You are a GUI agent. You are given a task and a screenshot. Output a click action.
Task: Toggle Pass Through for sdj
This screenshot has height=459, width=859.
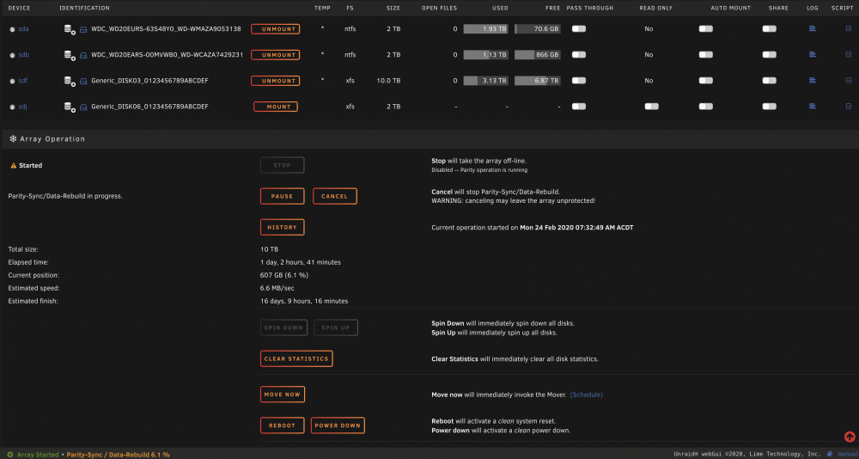point(579,106)
